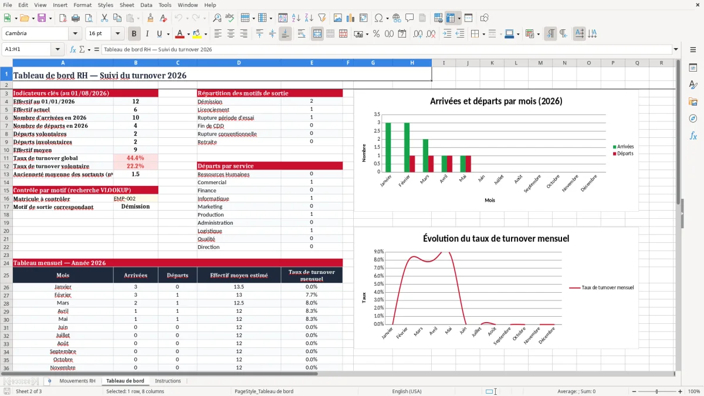Viewport: 704px width, 396px height.
Task: Click the Save document icon
Action: 42,18
